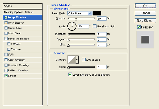This screenshot has height=109, width=159.
Task: Click the Distance slider handle
Action: click(69, 35)
